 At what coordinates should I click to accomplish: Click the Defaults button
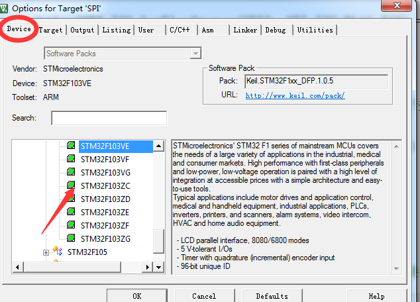click(272, 295)
